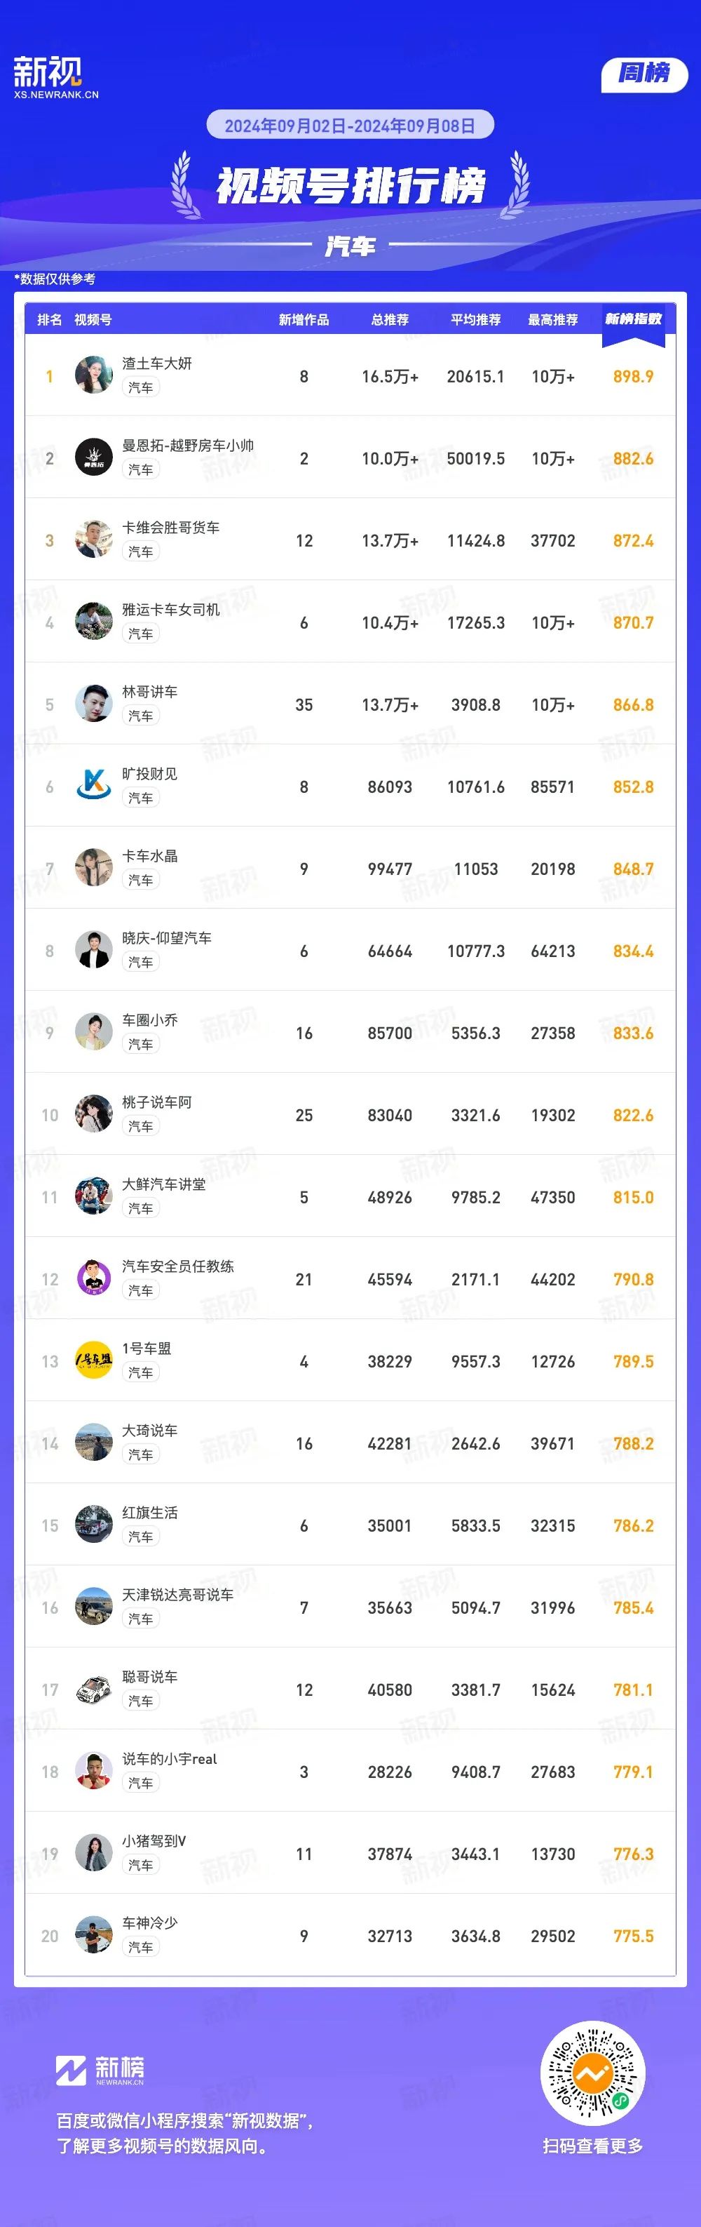701x2227 pixels.
Task: Open the avatar of 渣土车大妍
Action: click(x=93, y=375)
